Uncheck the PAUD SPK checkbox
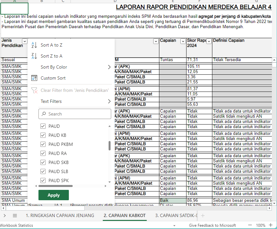277x229 pixels. click(43, 180)
